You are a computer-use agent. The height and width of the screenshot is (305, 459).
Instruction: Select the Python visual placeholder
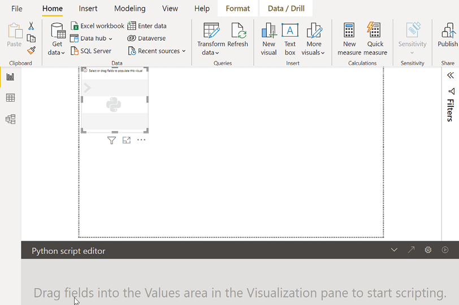(x=115, y=100)
